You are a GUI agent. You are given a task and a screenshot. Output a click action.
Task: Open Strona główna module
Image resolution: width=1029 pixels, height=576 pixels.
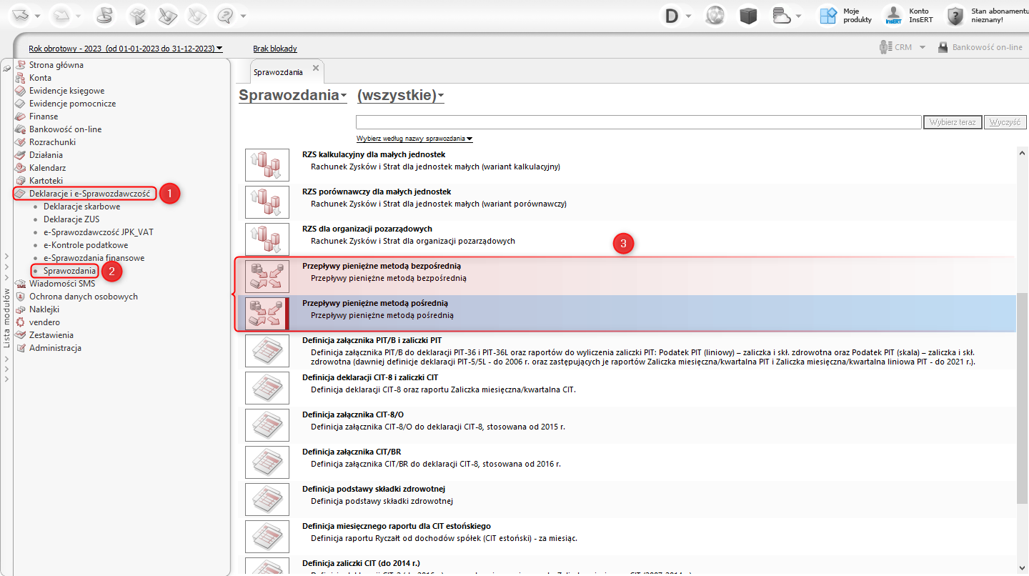pos(56,65)
